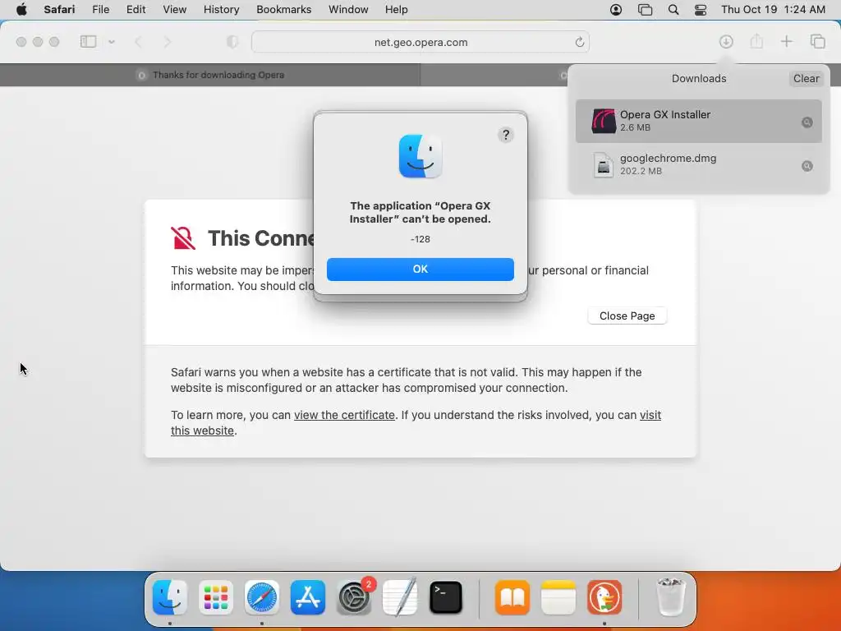The width and height of the screenshot is (841, 631).
Task: Click OK in the Opera GX error dialog
Action: coord(420,269)
